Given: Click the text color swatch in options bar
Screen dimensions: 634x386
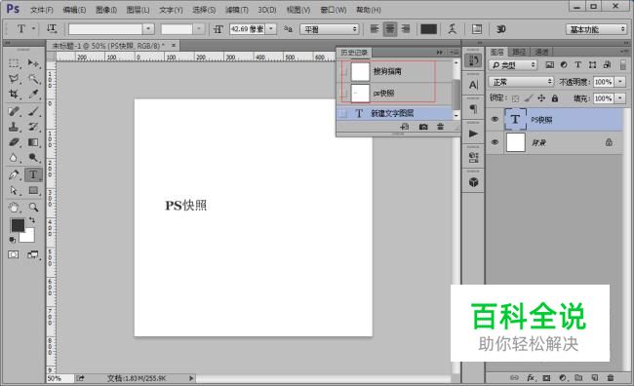Looking at the screenshot, I should [428, 29].
